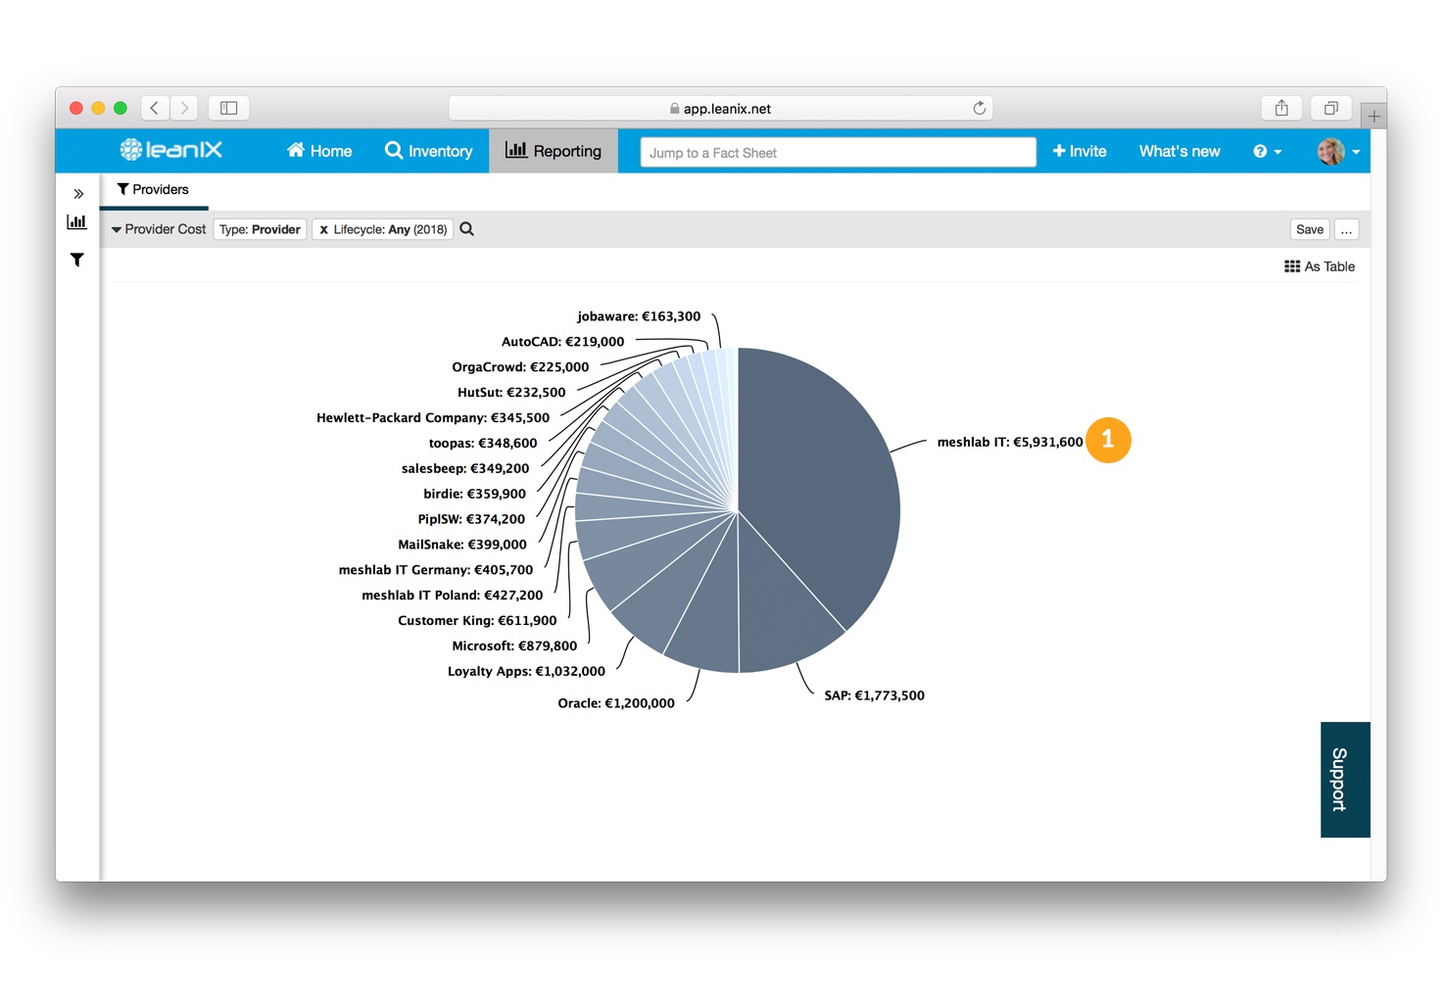Image resolution: width=1447 pixels, height=1003 pixels.
Task: Open the help question mark menu
Action: click(x=1267, y=152)
